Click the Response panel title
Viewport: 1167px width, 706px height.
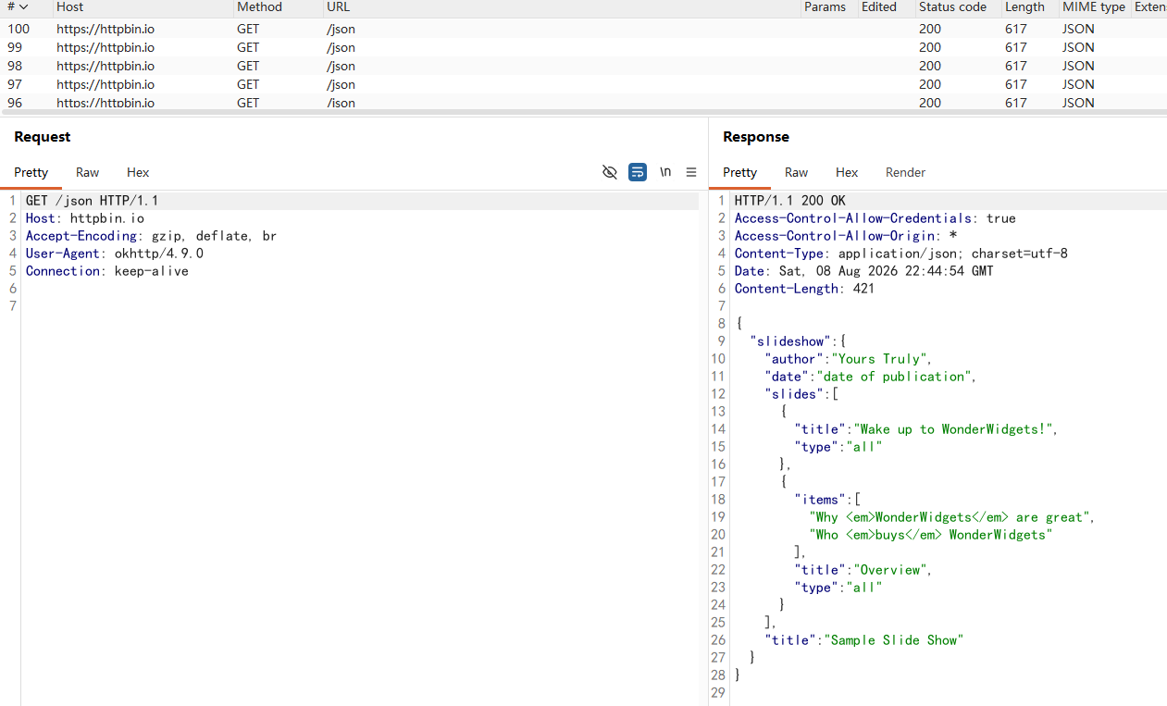756,136
